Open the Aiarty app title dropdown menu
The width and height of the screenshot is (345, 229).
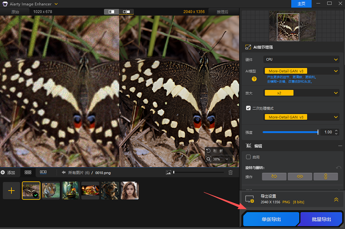click(56, 4)
